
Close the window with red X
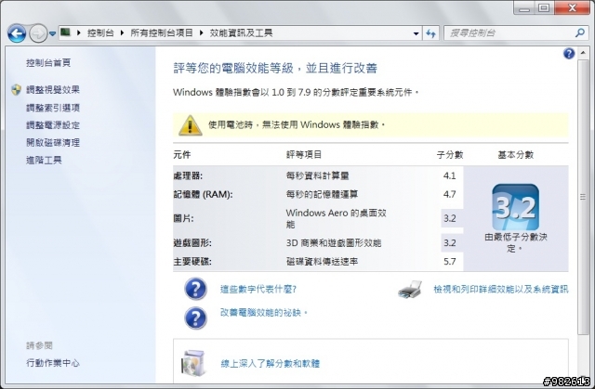(573, 7)
